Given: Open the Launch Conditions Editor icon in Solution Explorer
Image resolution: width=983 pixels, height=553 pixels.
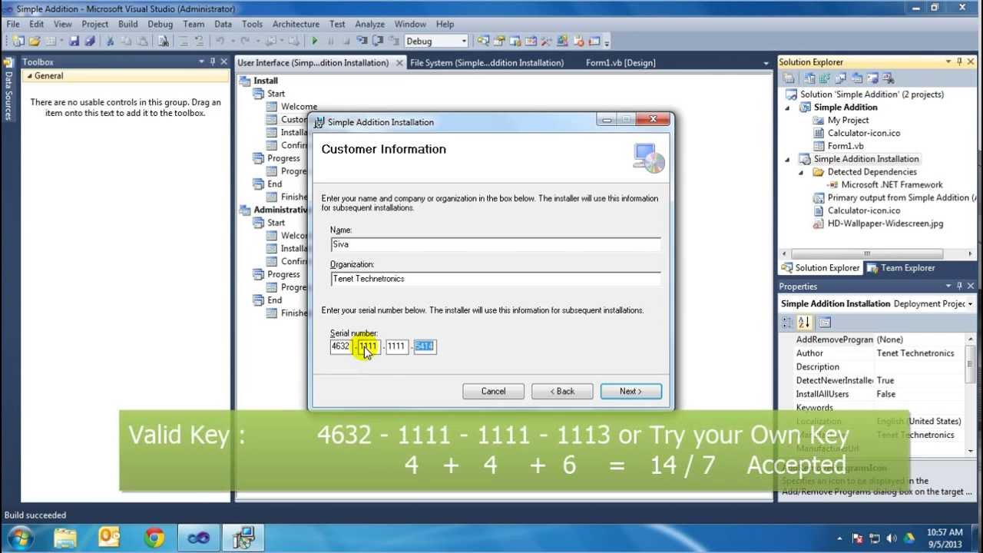Looking at the screenshot, I should [x=889, y=78].
